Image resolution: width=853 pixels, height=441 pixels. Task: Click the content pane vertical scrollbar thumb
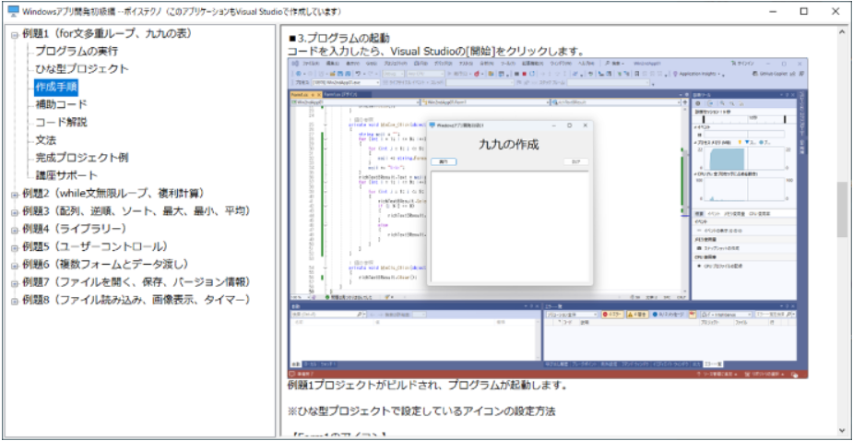coord(842,209)
